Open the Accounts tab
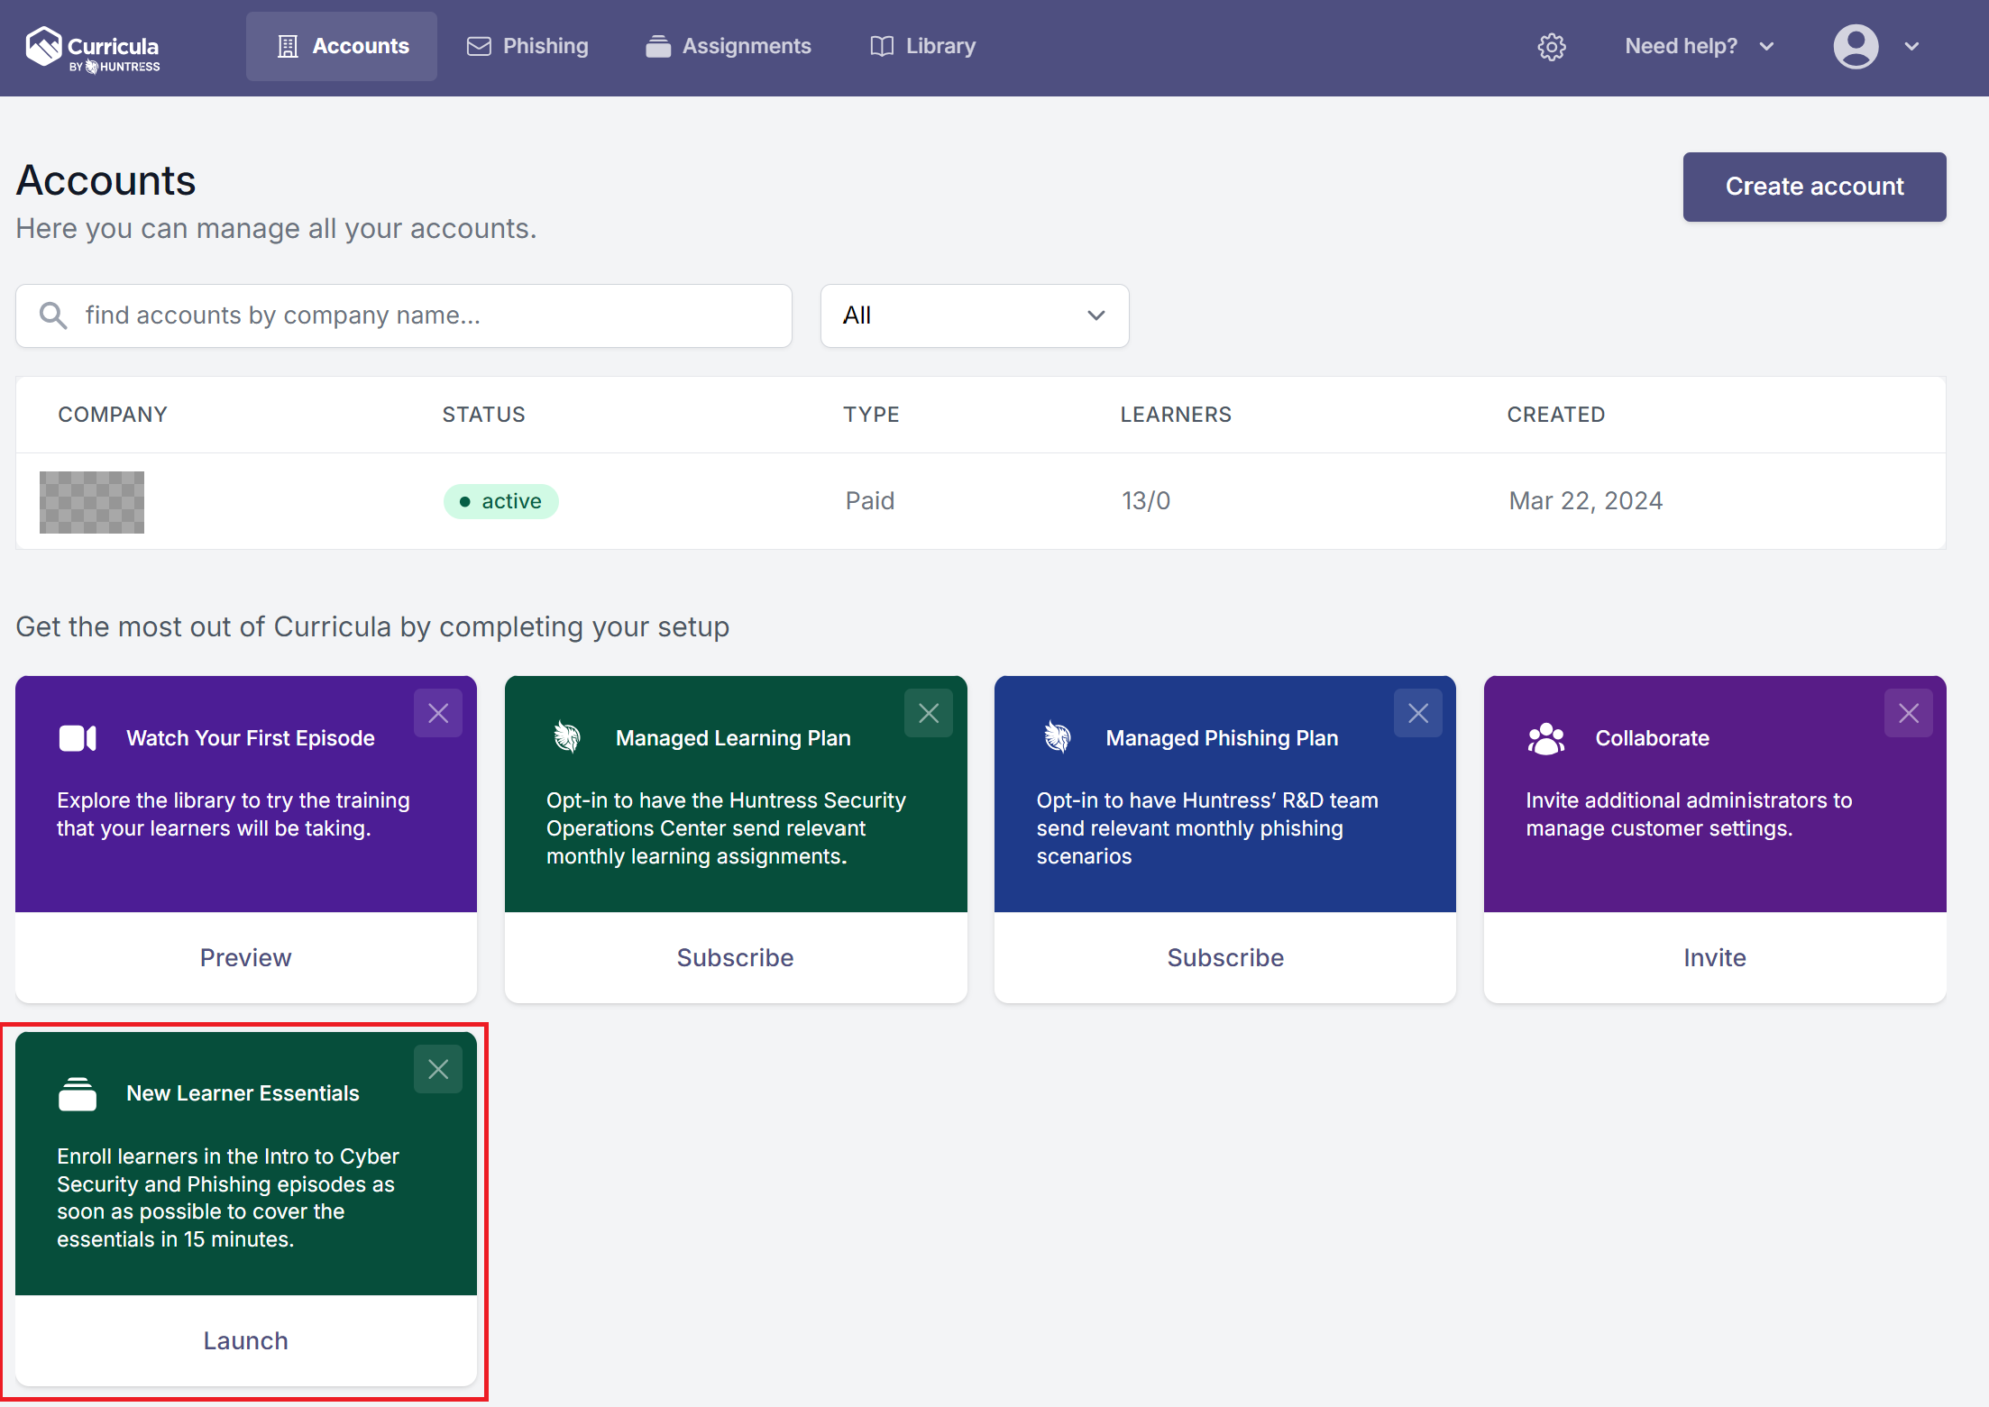The width and height of the screenshot is (1989, 1407). (342, 46)
